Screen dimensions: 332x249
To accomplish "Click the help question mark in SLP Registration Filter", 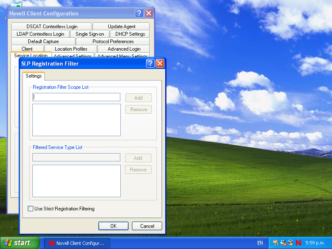I will click(x=150, y=63).
